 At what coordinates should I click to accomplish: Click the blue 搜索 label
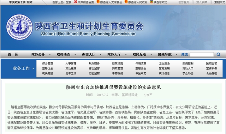[185, 54]
